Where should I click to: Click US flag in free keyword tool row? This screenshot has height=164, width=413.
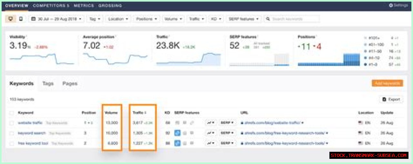[x=360, y=143]
